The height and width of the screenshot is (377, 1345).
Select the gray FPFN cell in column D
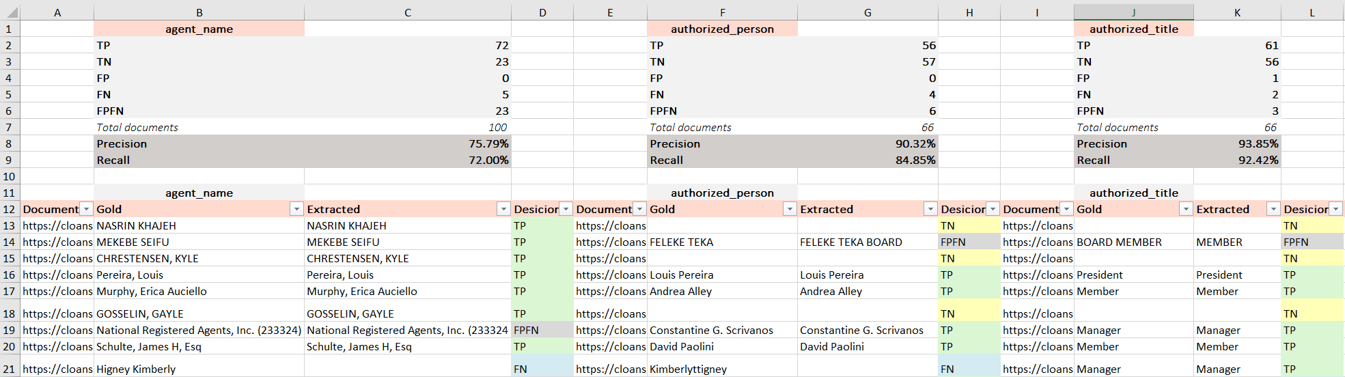click(542, 330)
